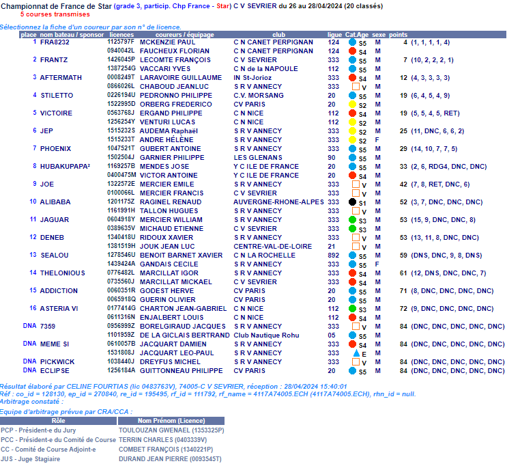Open licence number 1426045P of LECOMTE FRANÇOIS
This screenshot has height=468, width=520.
click(121, 60)
